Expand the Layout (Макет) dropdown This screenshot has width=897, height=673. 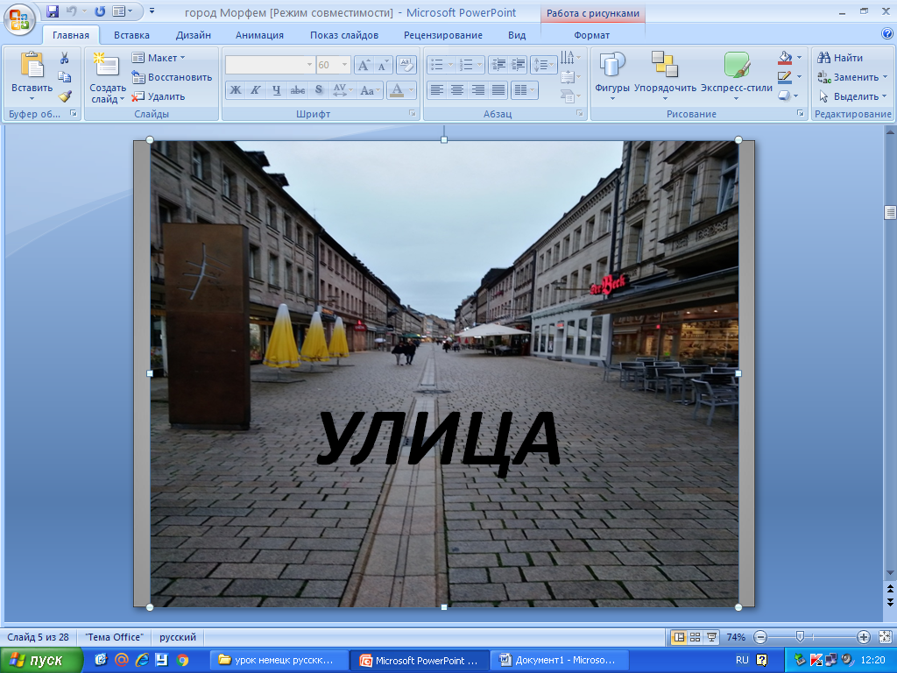[x=182, y=58]
